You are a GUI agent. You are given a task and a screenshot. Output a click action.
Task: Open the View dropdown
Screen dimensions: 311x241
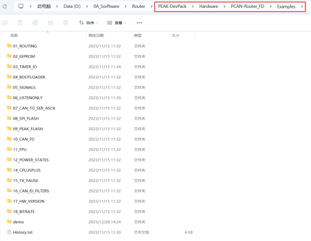[117, 23]
